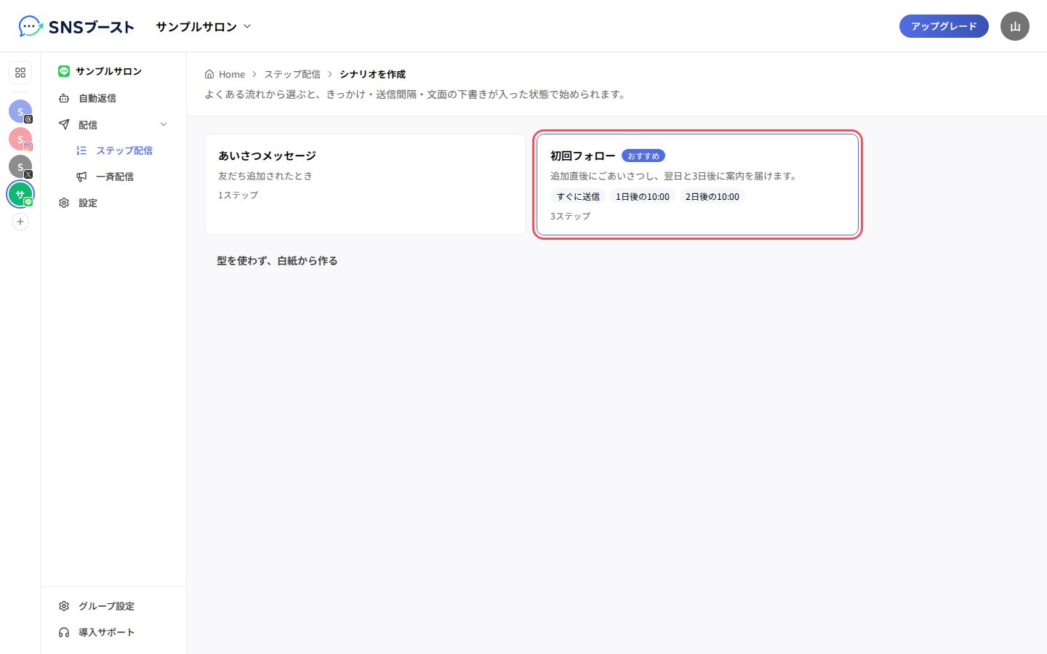Viewport: 1047px width, 654px height.
Task: Switch to the X account avatar
Action: [20, 166]
